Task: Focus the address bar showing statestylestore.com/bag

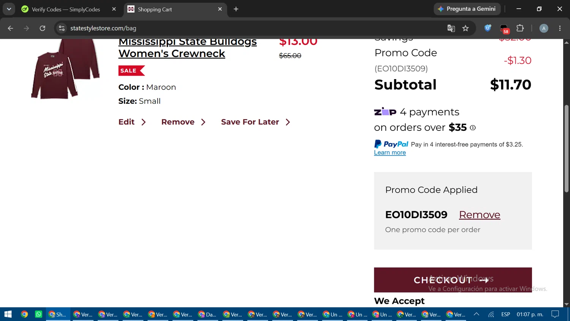Action: pos(251,28)
